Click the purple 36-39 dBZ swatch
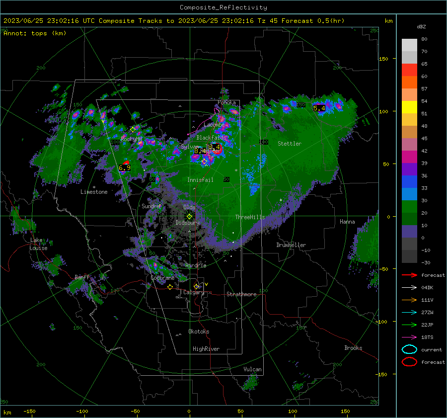Screen dimensions: 447x418 [409, 169]
